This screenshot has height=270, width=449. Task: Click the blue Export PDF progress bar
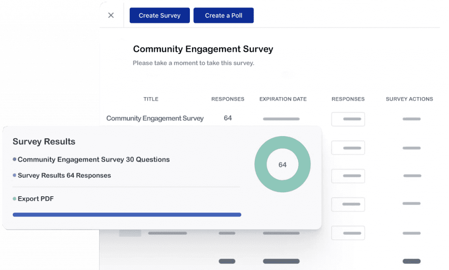(127, 214)
